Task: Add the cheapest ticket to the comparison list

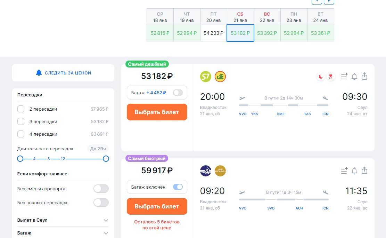Action: pos(344,77)
